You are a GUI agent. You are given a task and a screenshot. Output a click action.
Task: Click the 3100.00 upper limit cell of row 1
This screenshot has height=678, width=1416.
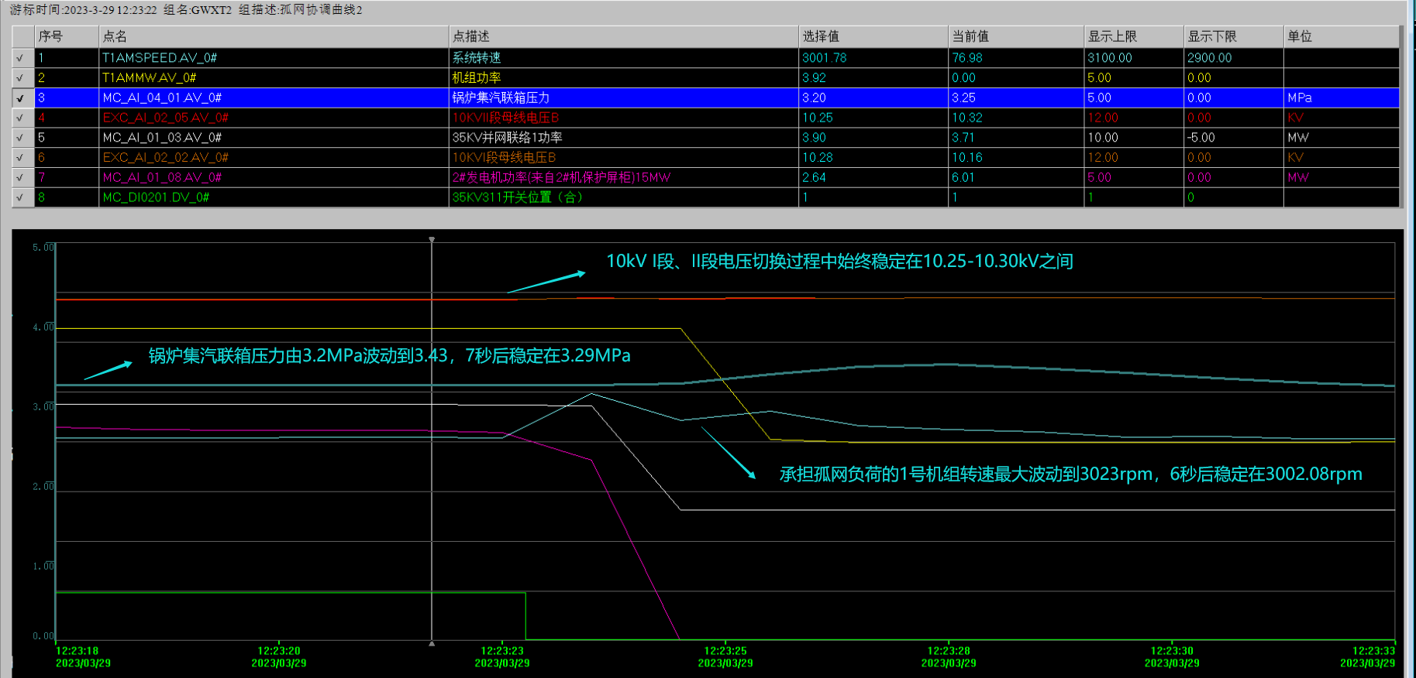(x=1110, y=58)
